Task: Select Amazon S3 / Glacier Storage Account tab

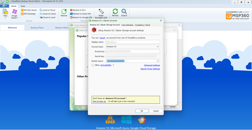Action: tap(105, 25)
